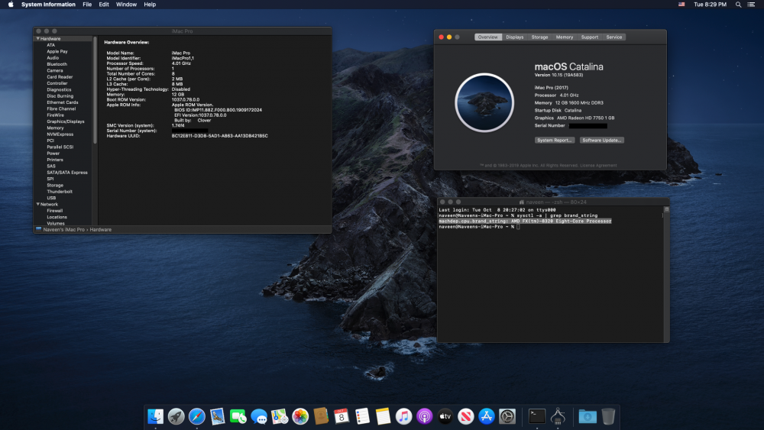The width and height of the screenshot is (764, 430).
Task: Open the Window menu
Action: [x=126, y=5]
